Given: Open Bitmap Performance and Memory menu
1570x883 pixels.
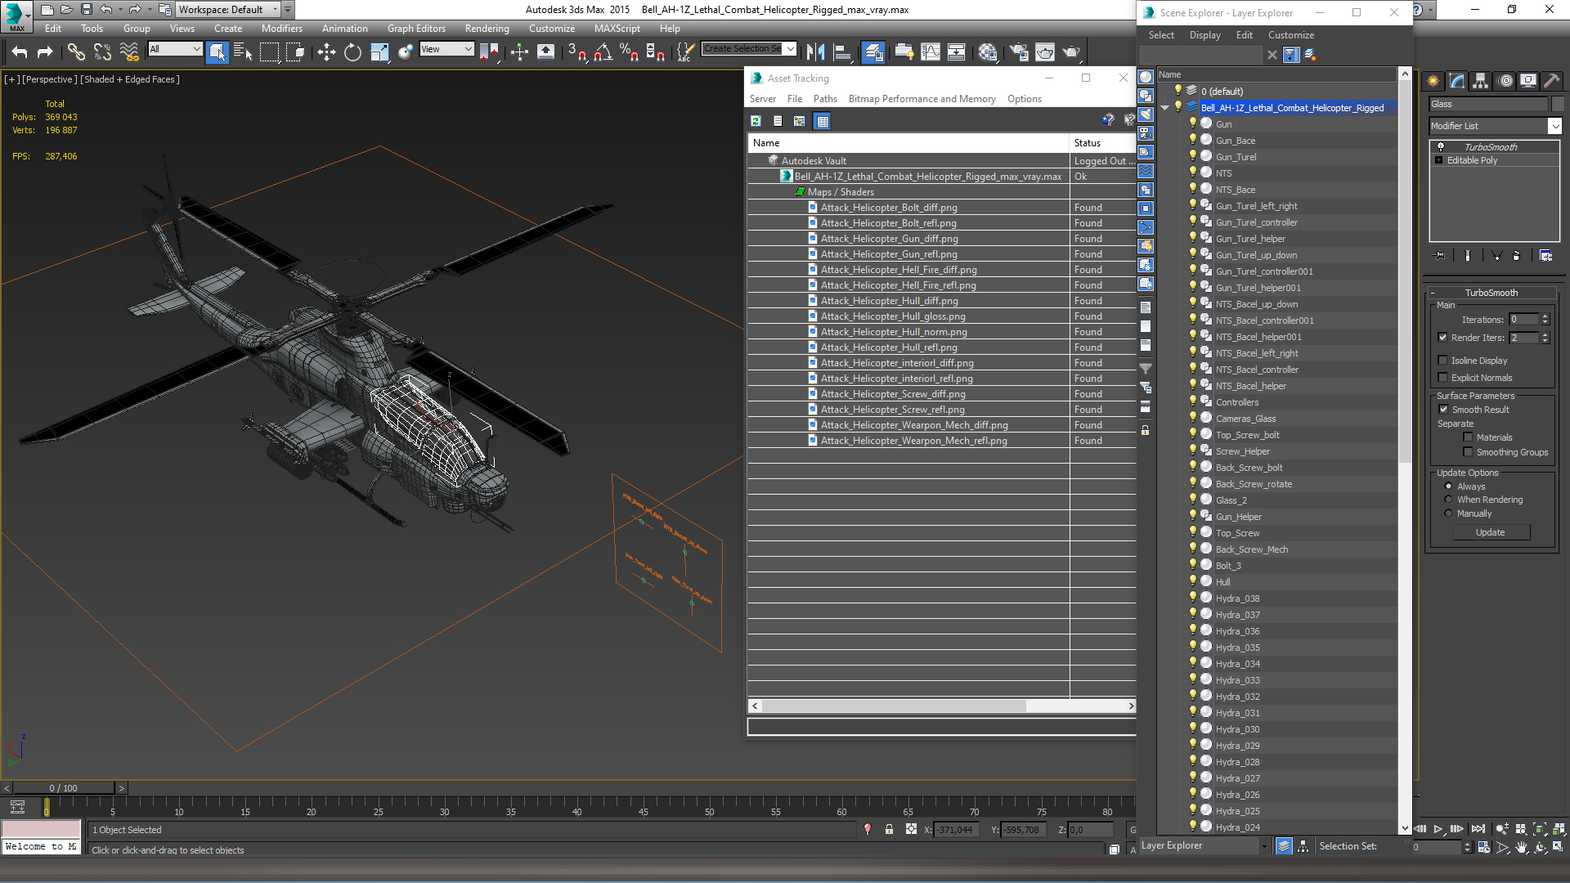Looking at the screenshot, I should (x=922, y=99).
